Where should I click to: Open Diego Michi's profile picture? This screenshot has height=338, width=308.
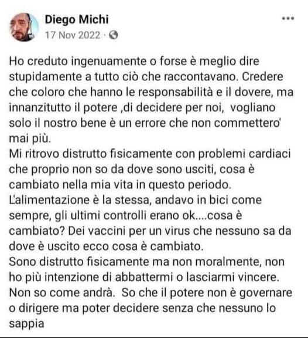(24, 27)
